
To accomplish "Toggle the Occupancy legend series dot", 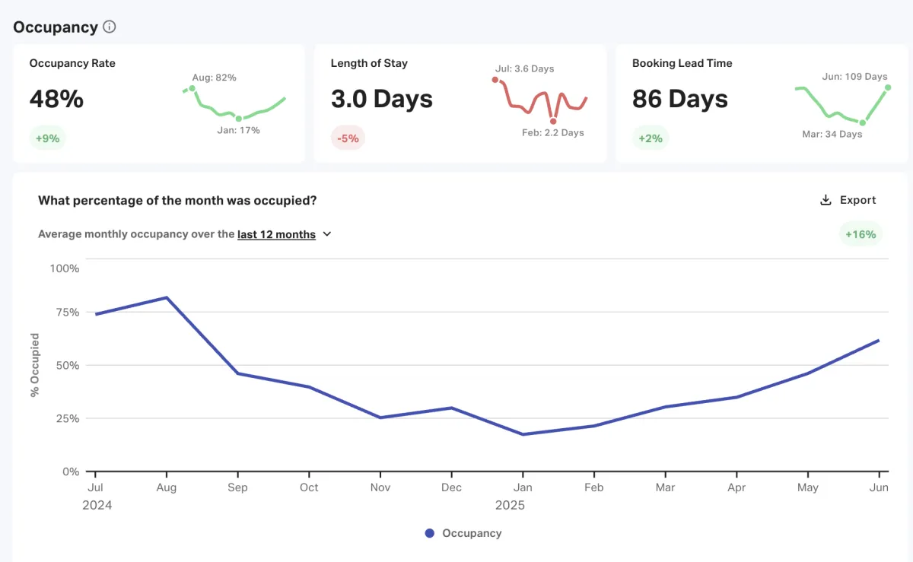I will coord(430,533).
